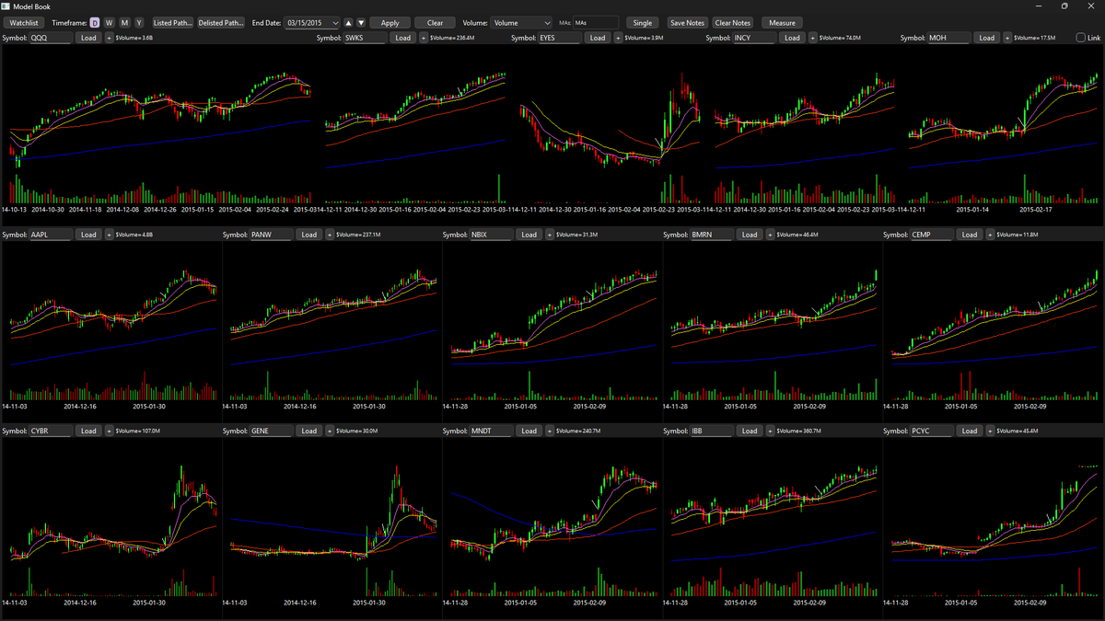1105x621 pixels.
Task: Click the plus button next to QQQ Load
Action: [x=110, y=38]
